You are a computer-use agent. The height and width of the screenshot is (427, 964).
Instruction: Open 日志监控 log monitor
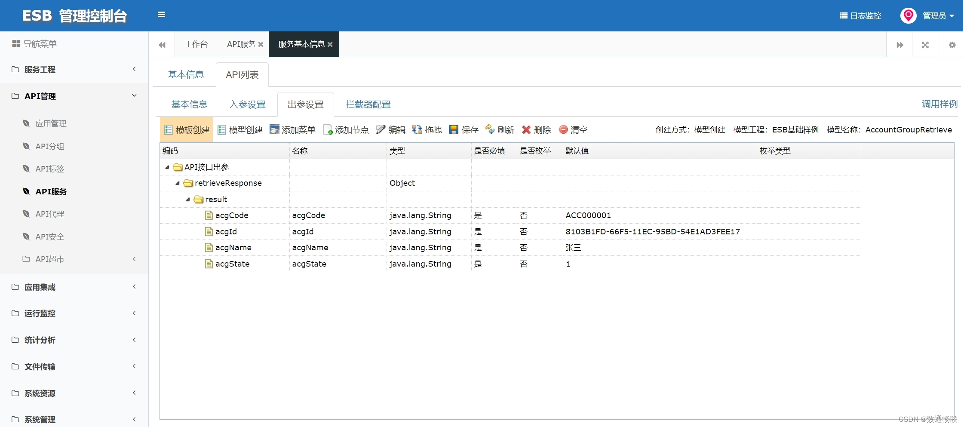click(x=860, y=16)
